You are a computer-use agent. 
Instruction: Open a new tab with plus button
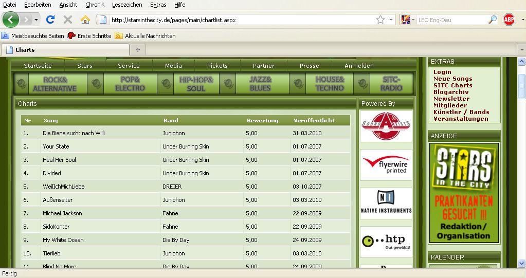click(x=137, y=50)
